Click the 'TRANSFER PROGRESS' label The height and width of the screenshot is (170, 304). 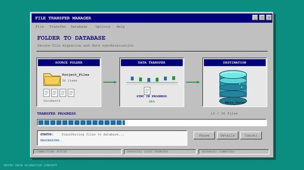[x=56, y=113]
